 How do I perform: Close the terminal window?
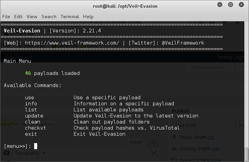click(x=241, y=5)
